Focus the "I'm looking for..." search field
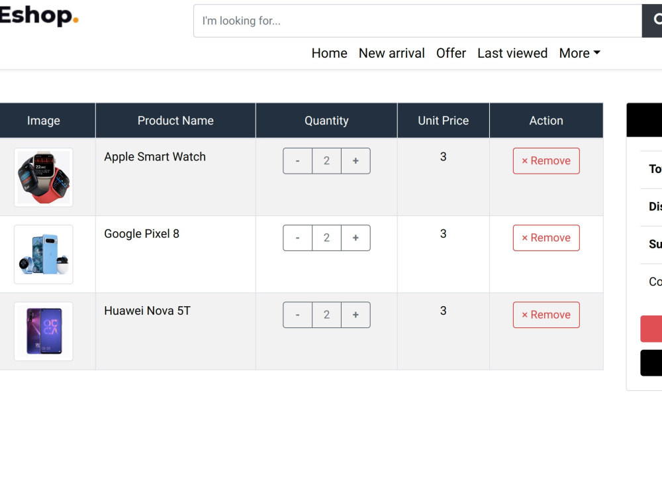This screenshot has height=497, width=662. click(x=418, y=21)
